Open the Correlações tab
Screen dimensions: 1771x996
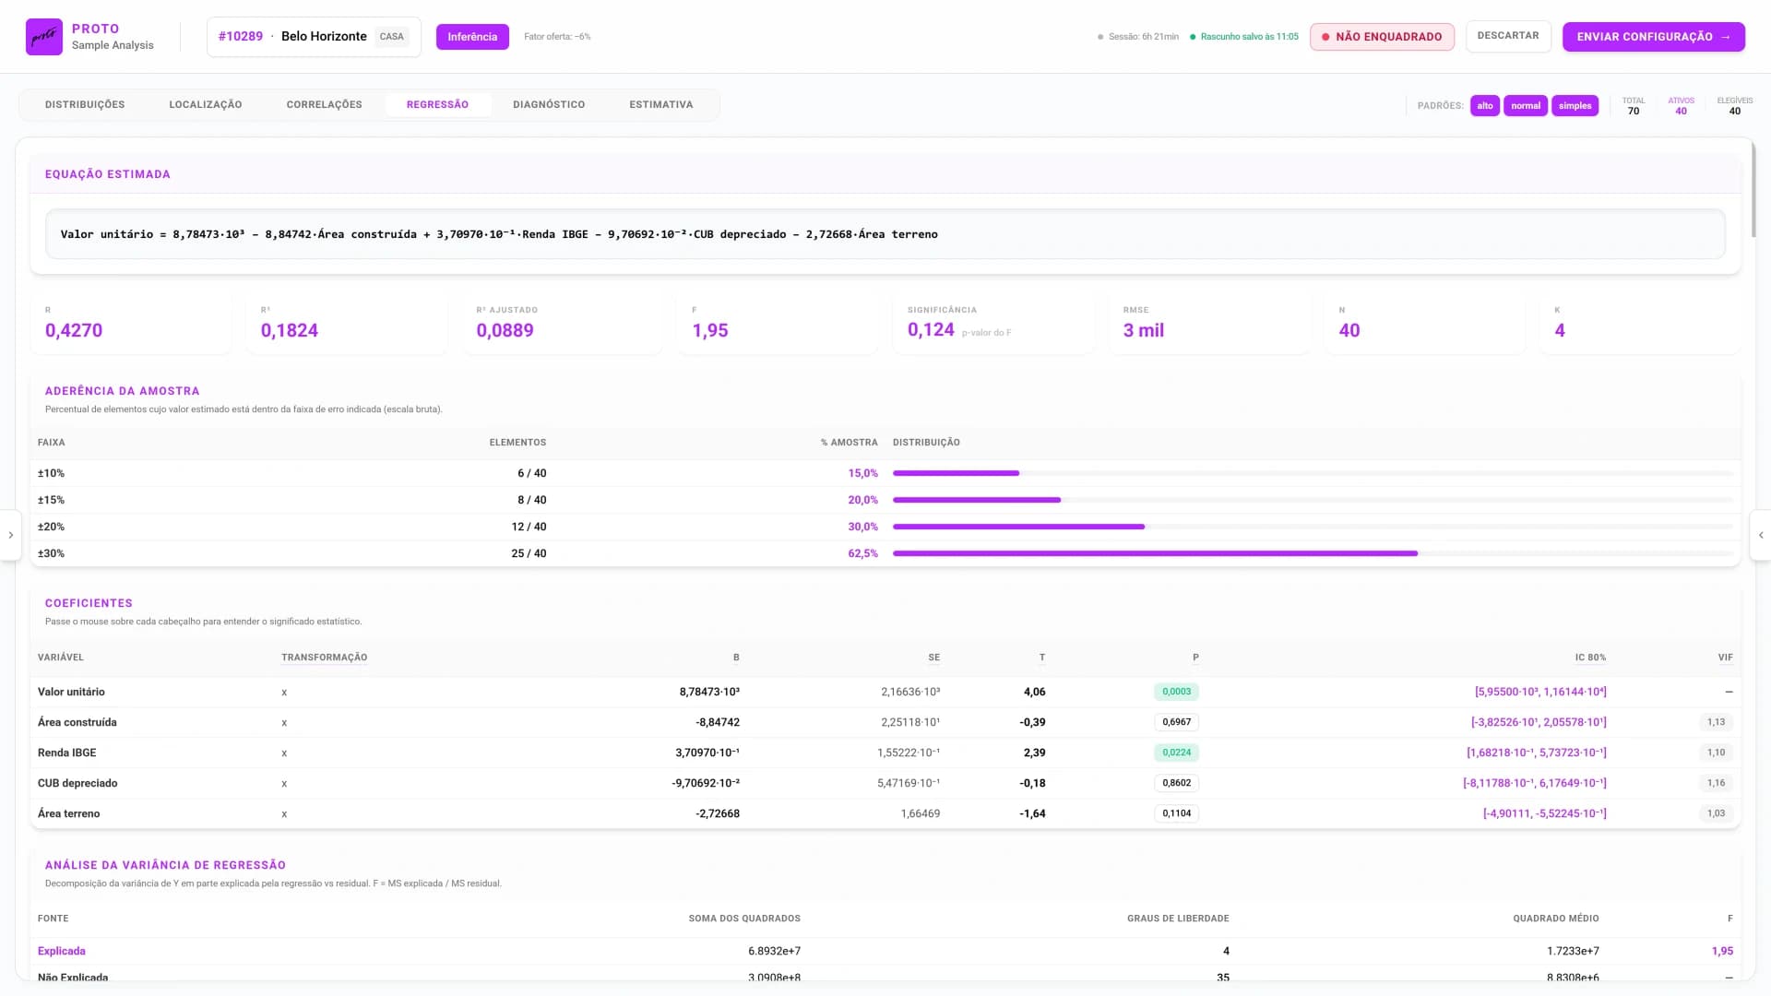325,105
